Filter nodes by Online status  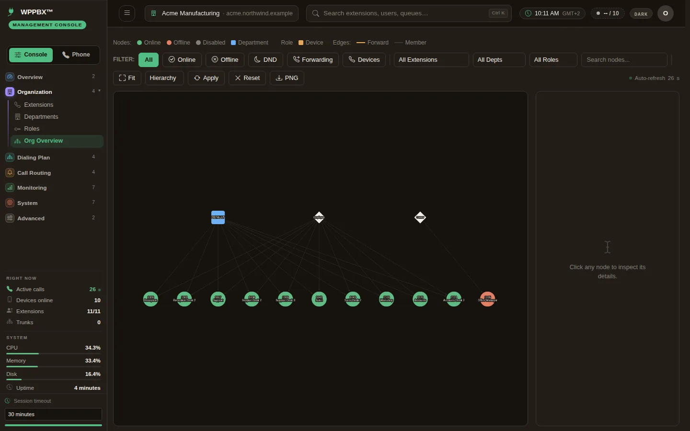pyautogui.click(x=182, y=60)
